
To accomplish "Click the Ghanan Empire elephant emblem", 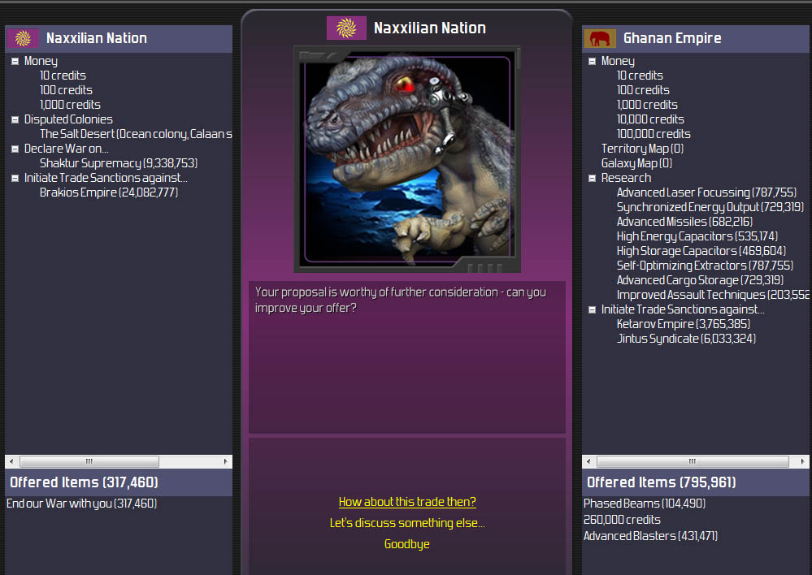I will coord(600,38).
